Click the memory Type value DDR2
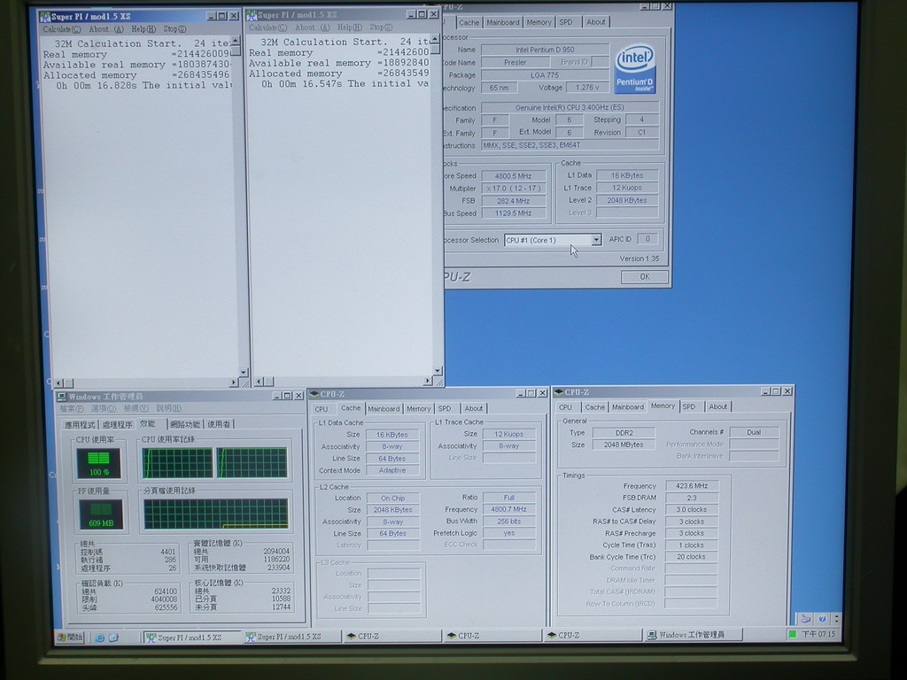The width and height of the screenshot is (907, 680). tap(624, 432)
